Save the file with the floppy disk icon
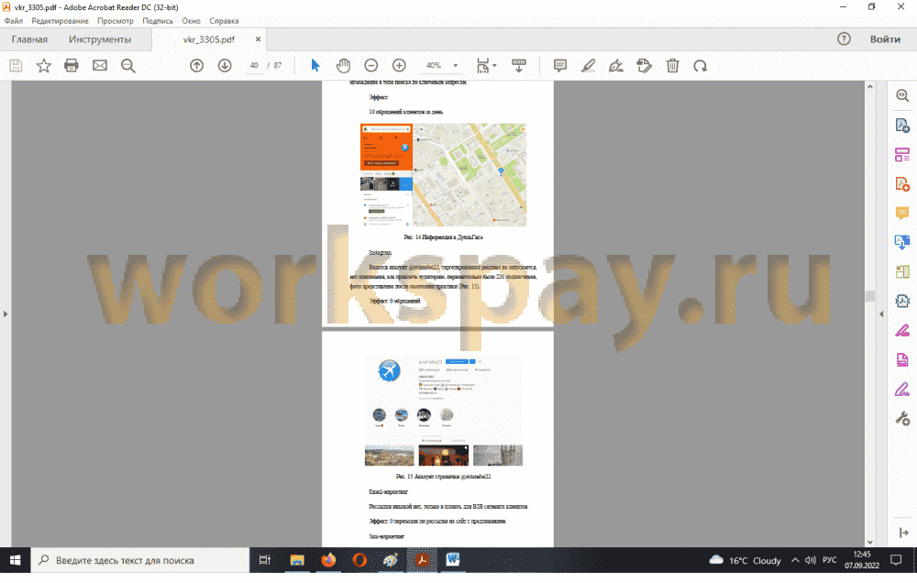The image size is (917, 583). [16, 65]
